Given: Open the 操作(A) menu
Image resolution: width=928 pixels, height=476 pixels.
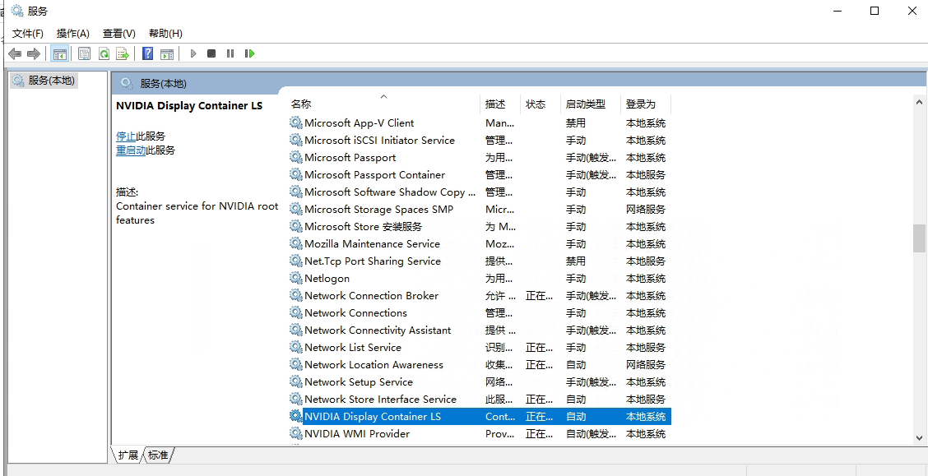Looking at the screenshot, I should [x=72, y=33].
